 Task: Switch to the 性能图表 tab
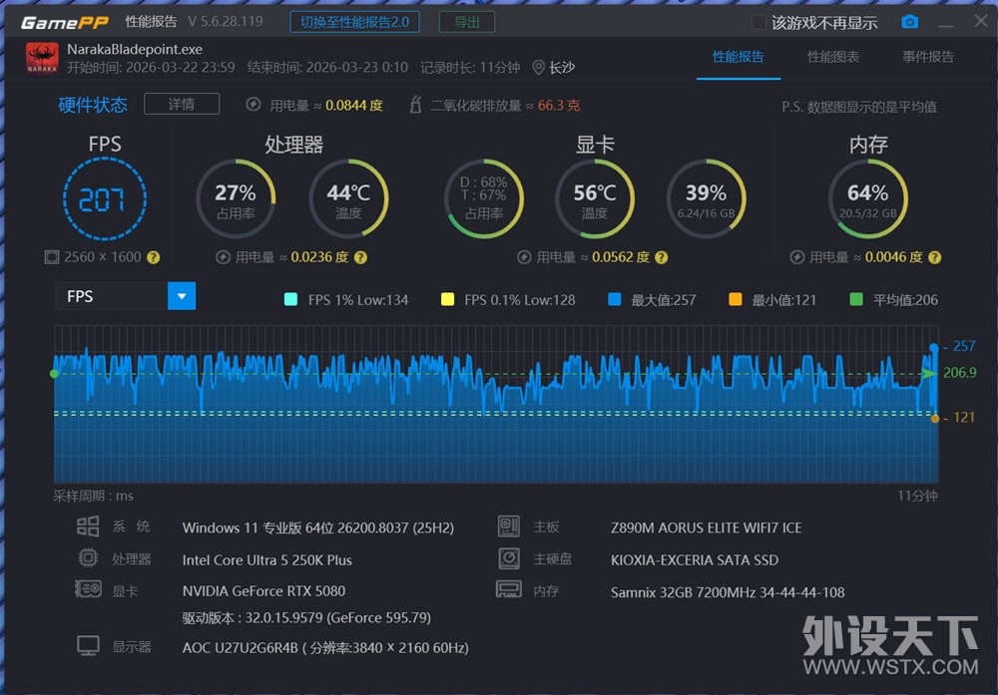click(832, 57)
